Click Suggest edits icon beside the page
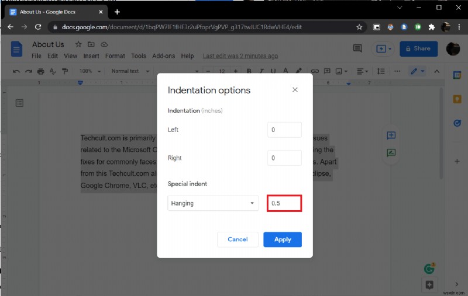Viewport: 468px width, 296px height. point(391,153)
